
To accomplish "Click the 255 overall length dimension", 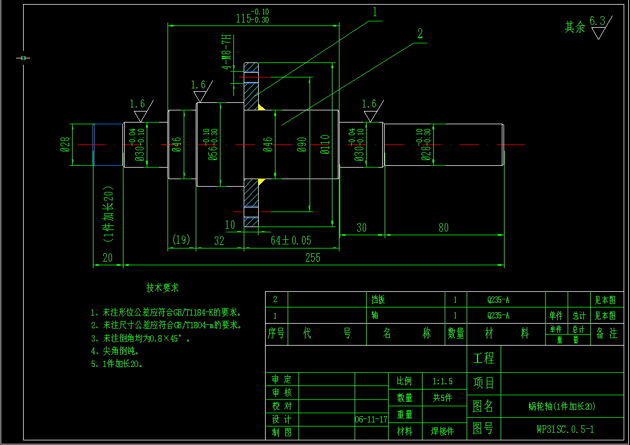I will pos(312,258).
